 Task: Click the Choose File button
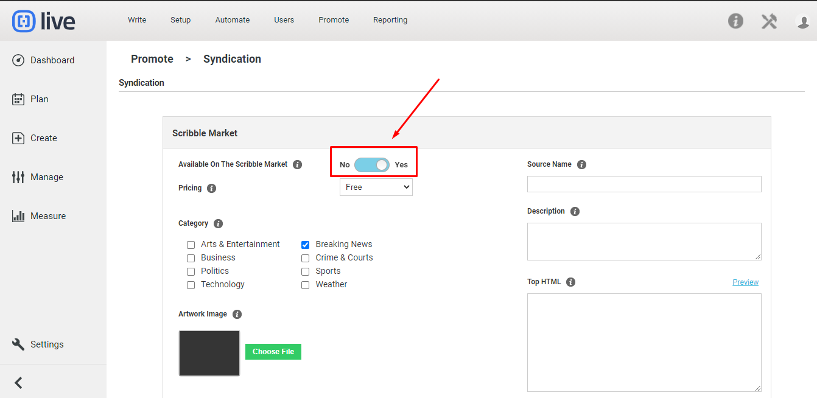[273, 352]
